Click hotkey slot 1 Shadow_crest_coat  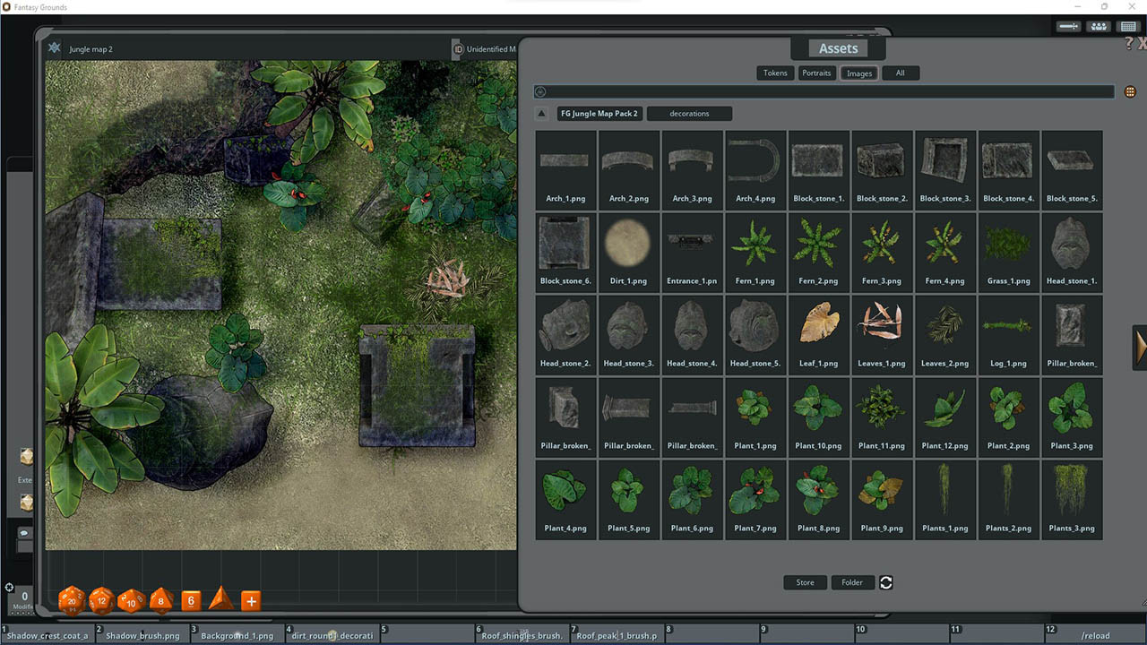tap(47, 634)
